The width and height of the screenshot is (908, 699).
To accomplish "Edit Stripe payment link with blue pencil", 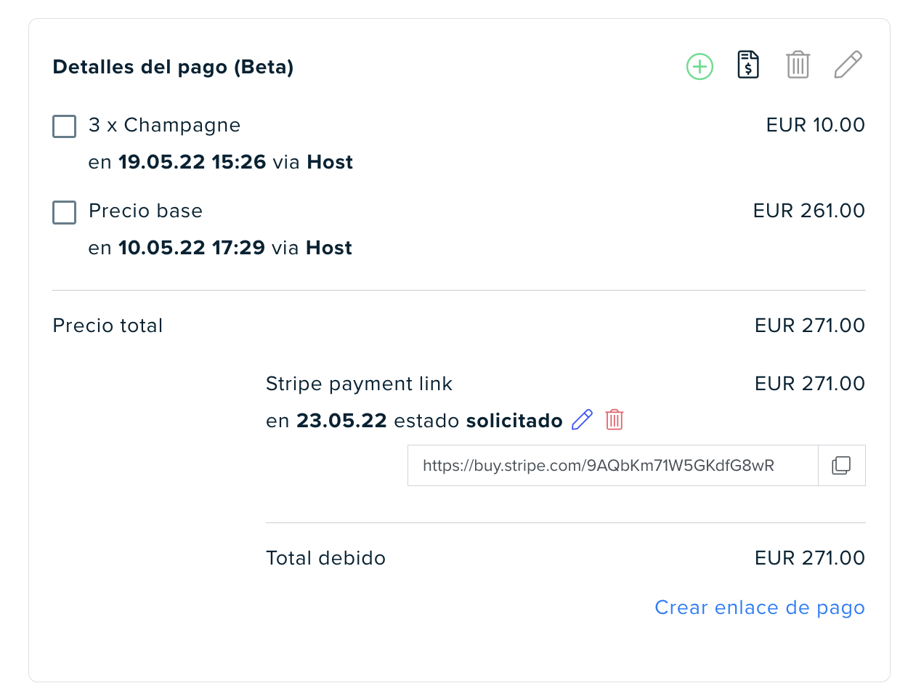I will [x=583, y=420].
